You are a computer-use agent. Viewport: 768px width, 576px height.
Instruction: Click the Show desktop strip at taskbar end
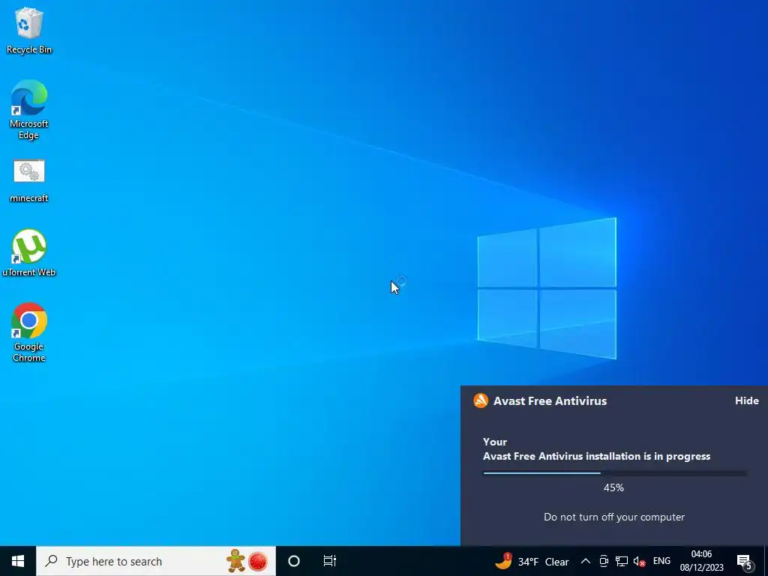[766, 561]
